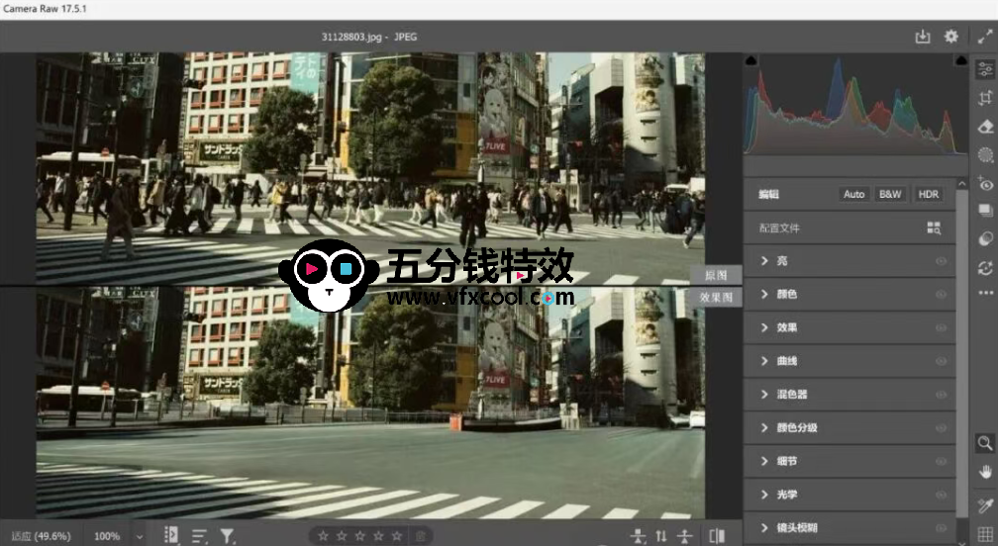Click the B&W button
The height and width of the screenshot is (546, 998).
tap(890, 194)
